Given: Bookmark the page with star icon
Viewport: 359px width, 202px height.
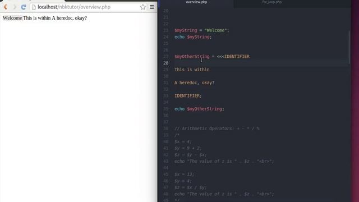Looking at the screenshot, I should pos(143,7).
